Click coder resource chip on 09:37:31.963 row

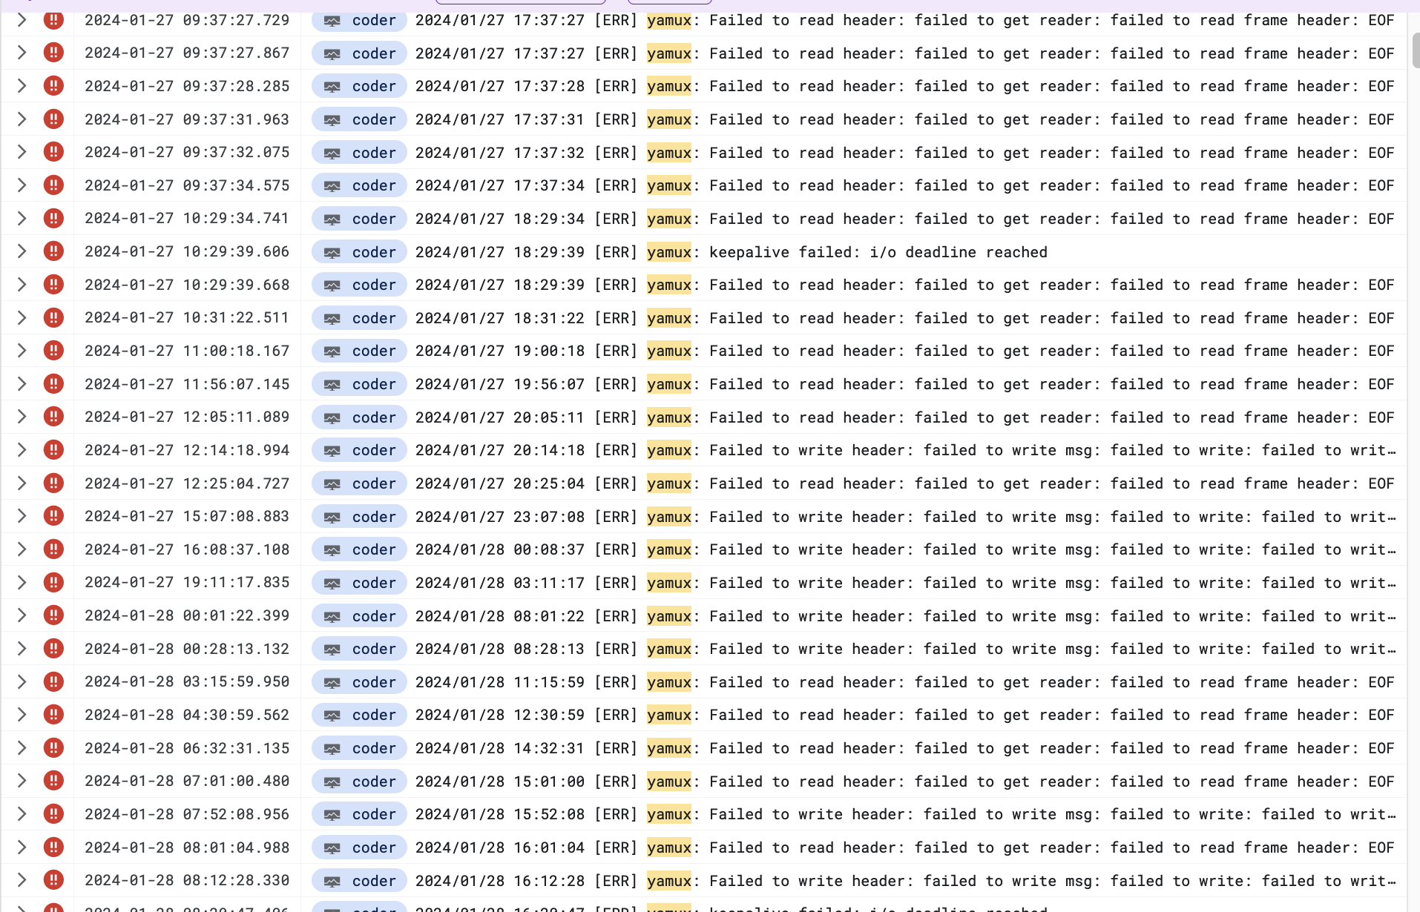[359, 119]
